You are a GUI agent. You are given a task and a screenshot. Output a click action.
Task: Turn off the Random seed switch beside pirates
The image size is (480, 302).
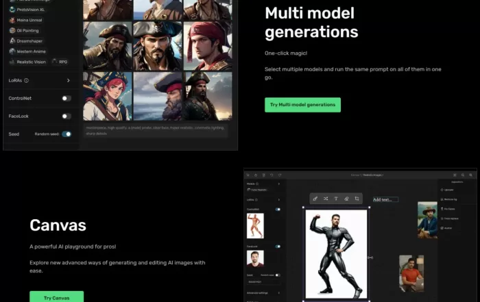67,134
